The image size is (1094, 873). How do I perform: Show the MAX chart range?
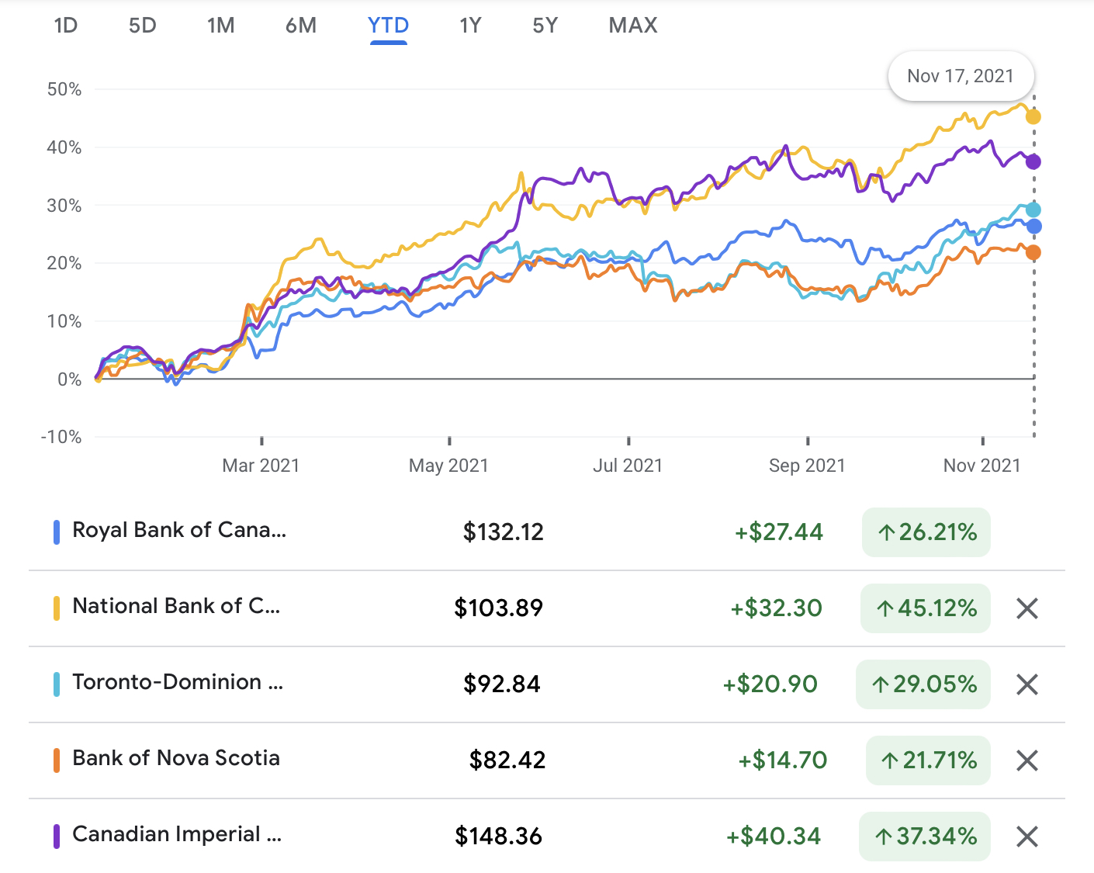click(633, 26)
